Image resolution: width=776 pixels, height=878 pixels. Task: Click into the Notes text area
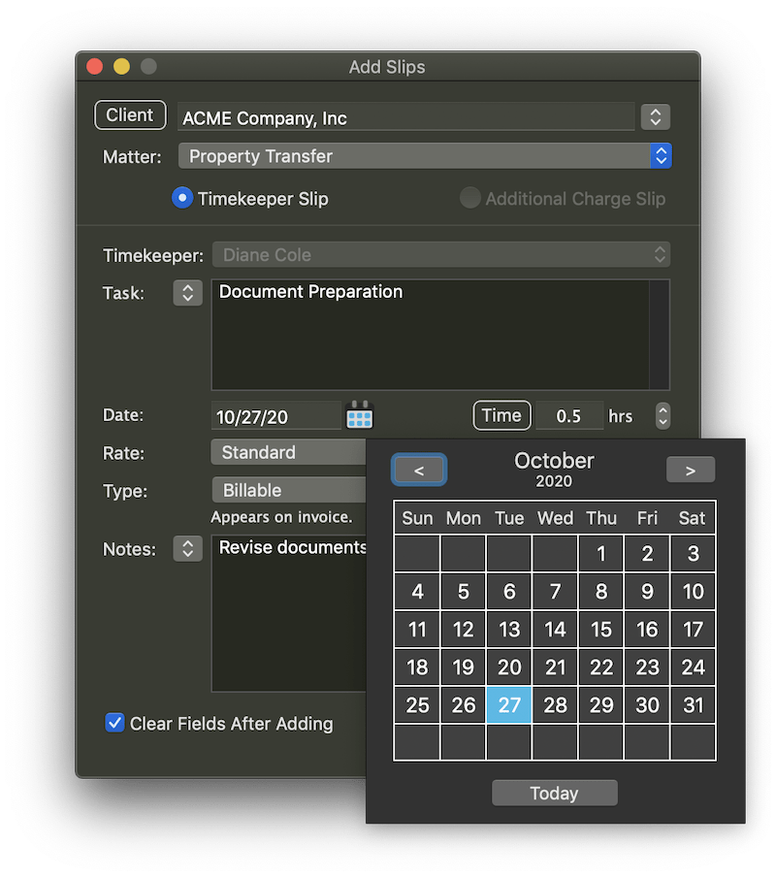click(x=288, y=613)
